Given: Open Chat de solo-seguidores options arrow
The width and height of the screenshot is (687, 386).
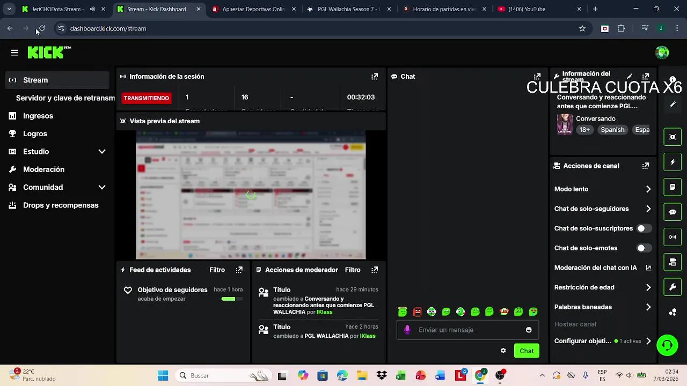Looking at the screenshot, I should coord(648,209).
